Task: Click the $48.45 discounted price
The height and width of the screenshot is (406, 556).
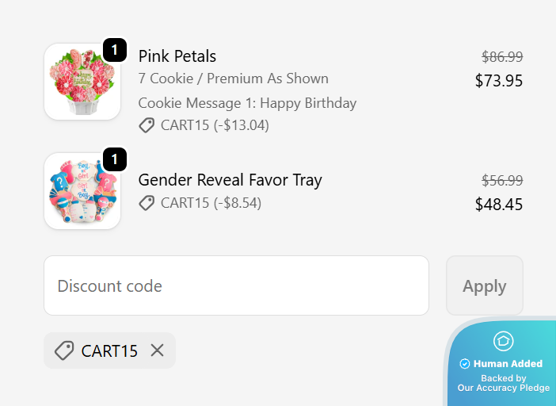Action: pyautogui.click(x=499, y=204)
